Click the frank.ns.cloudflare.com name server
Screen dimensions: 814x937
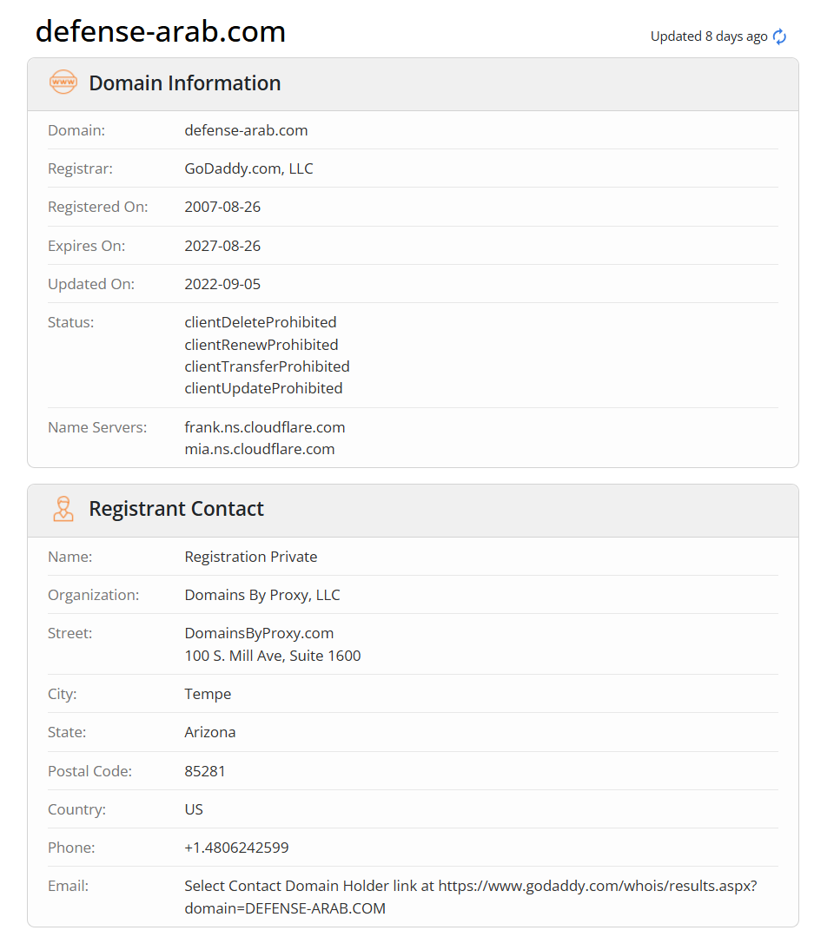coord(265,427)
